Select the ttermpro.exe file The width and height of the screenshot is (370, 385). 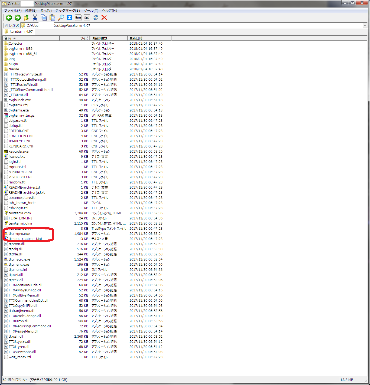pos(19,233)
